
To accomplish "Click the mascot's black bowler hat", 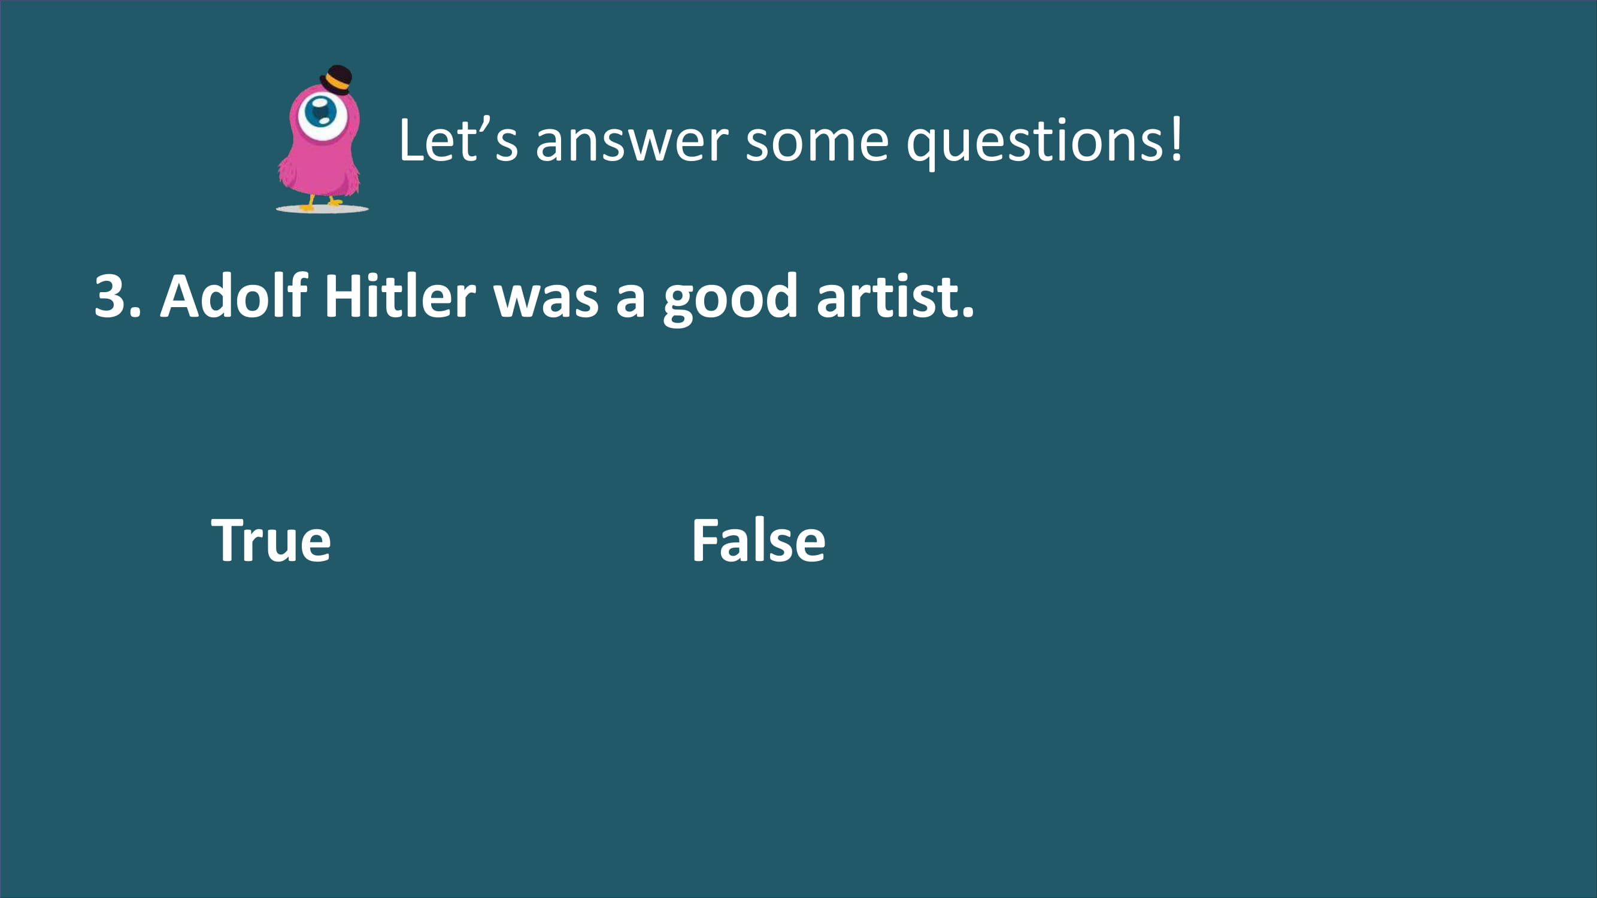I will [x=336, y=80].
